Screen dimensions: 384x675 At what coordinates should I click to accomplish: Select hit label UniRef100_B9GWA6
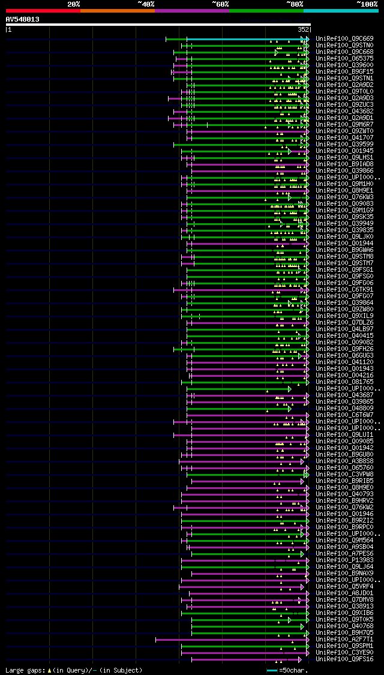pos(344,250)
